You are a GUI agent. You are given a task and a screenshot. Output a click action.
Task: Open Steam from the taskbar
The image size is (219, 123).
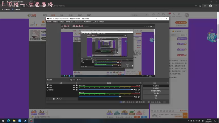coord(25,121)
